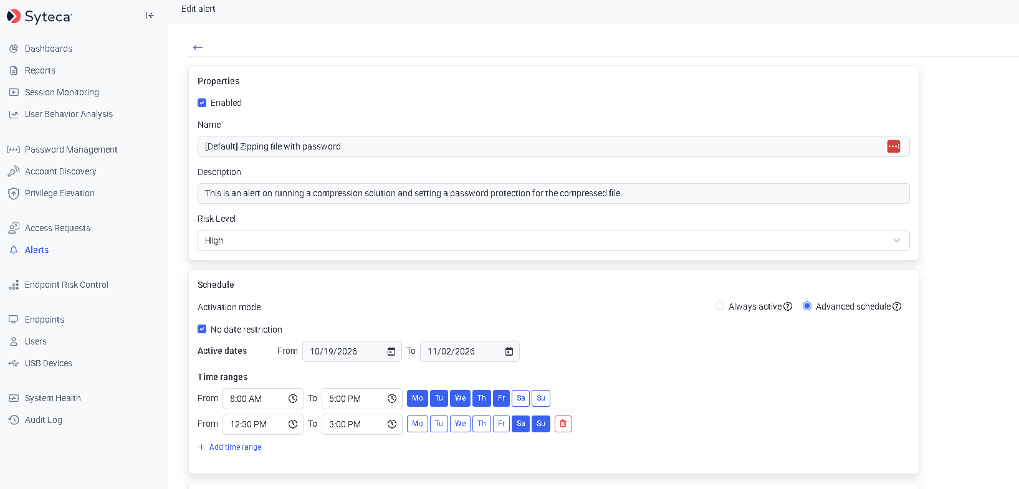
Task: Open Account Discovery page
Action: click(x=60, y=171)
